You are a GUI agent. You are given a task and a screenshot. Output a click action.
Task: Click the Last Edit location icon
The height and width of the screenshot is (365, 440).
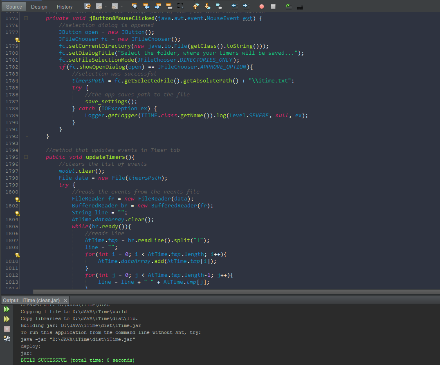coord(88,7)
